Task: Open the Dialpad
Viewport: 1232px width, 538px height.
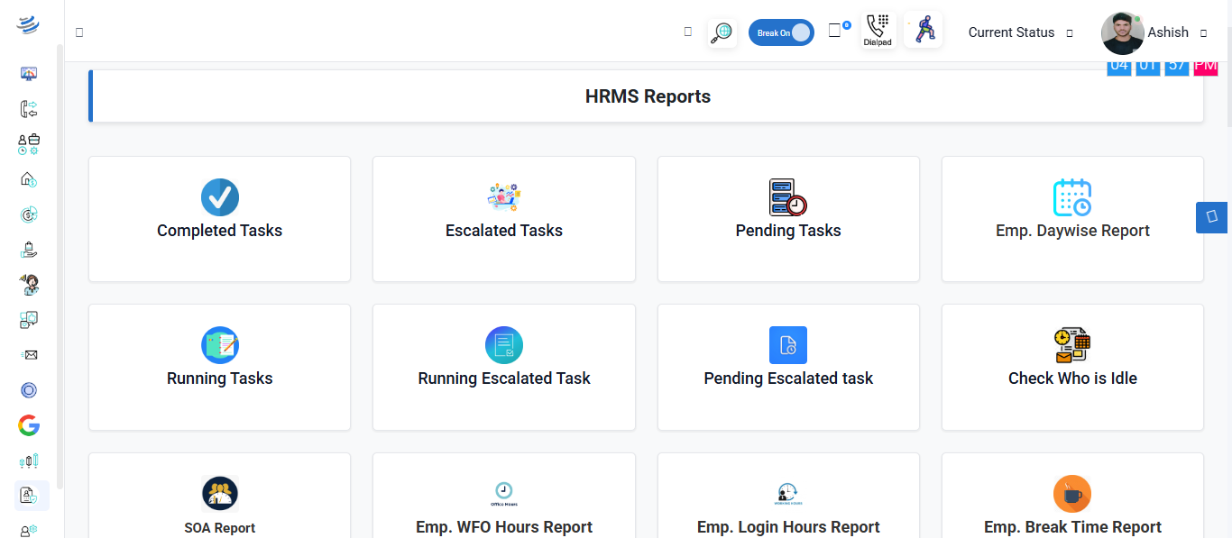Action: click(878, 30)
